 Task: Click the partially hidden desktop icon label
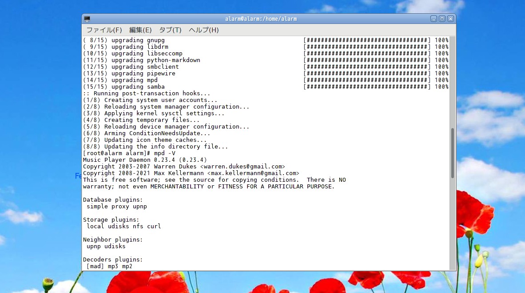coord(78,176)
